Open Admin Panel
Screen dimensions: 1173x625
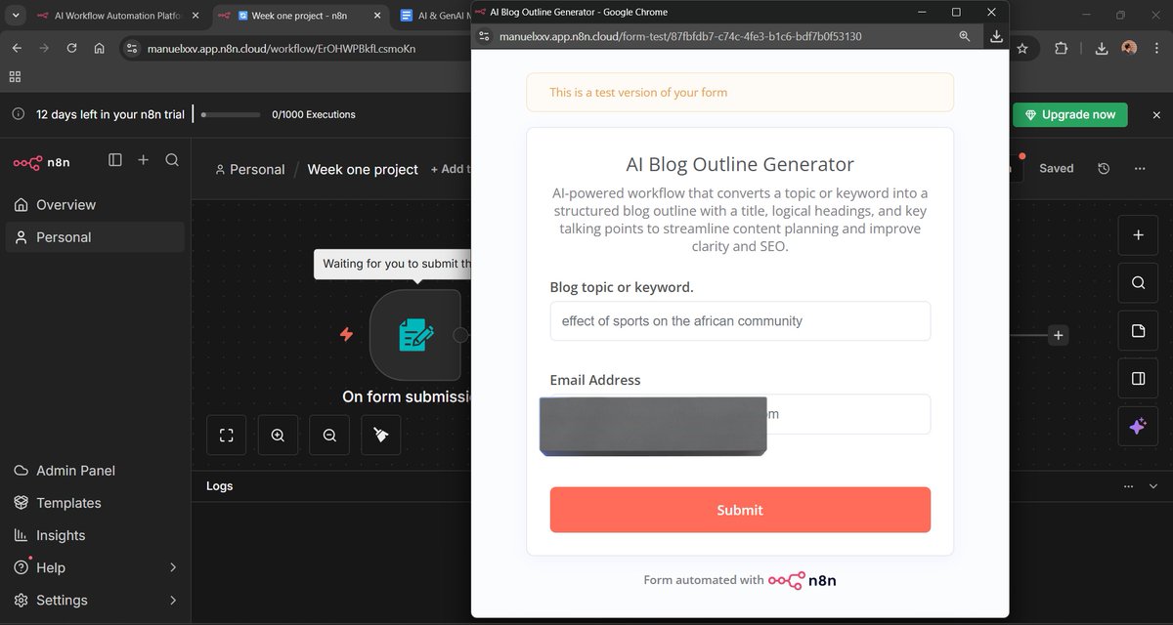pos(95,471)
